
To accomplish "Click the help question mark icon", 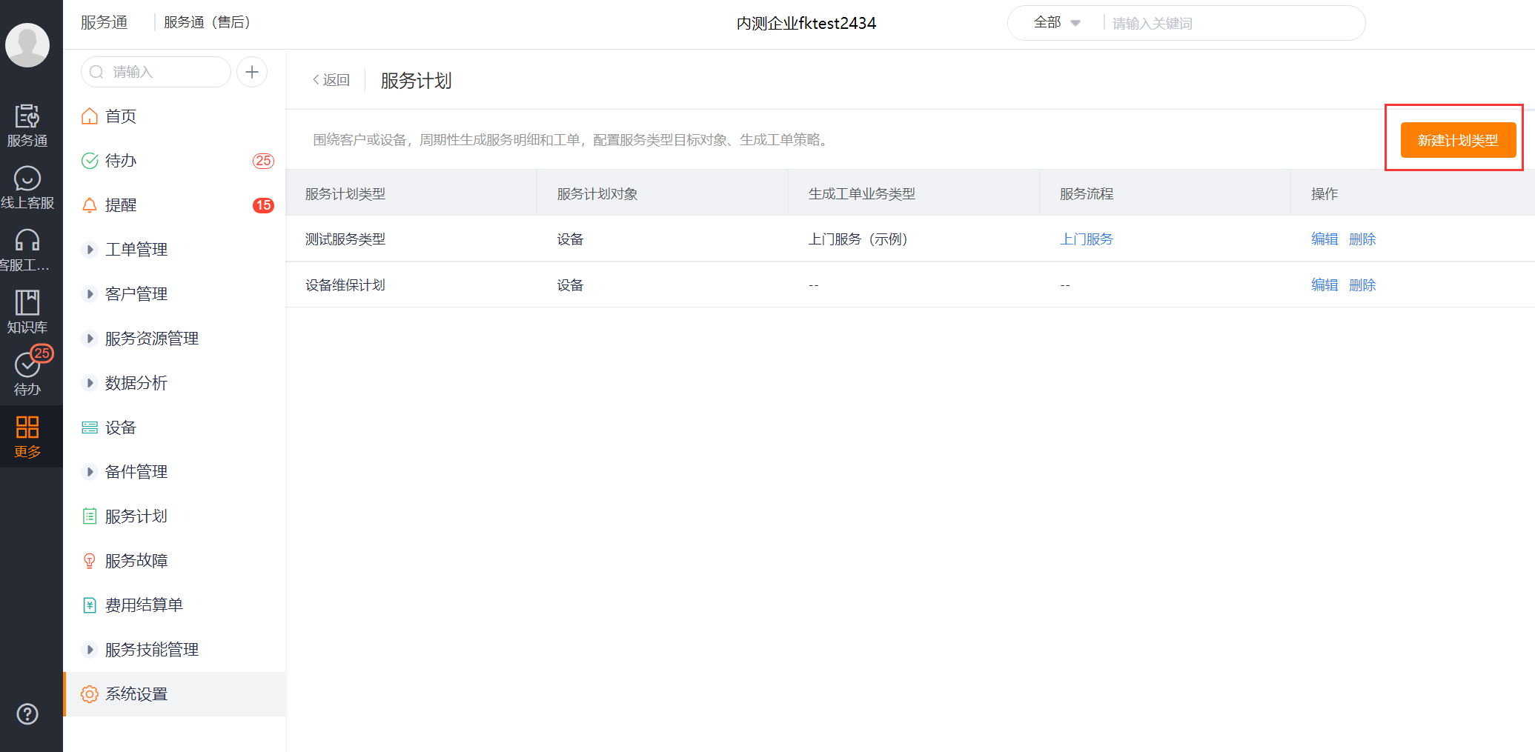I will tap(27, 714).
